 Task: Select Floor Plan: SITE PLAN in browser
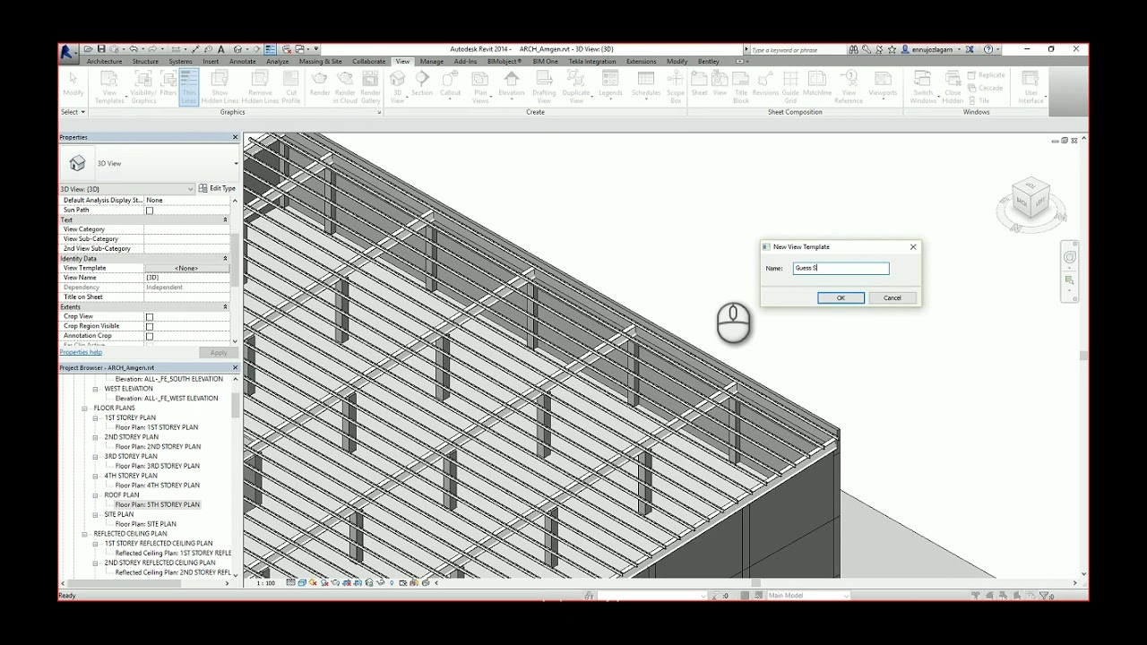[145, 524]
